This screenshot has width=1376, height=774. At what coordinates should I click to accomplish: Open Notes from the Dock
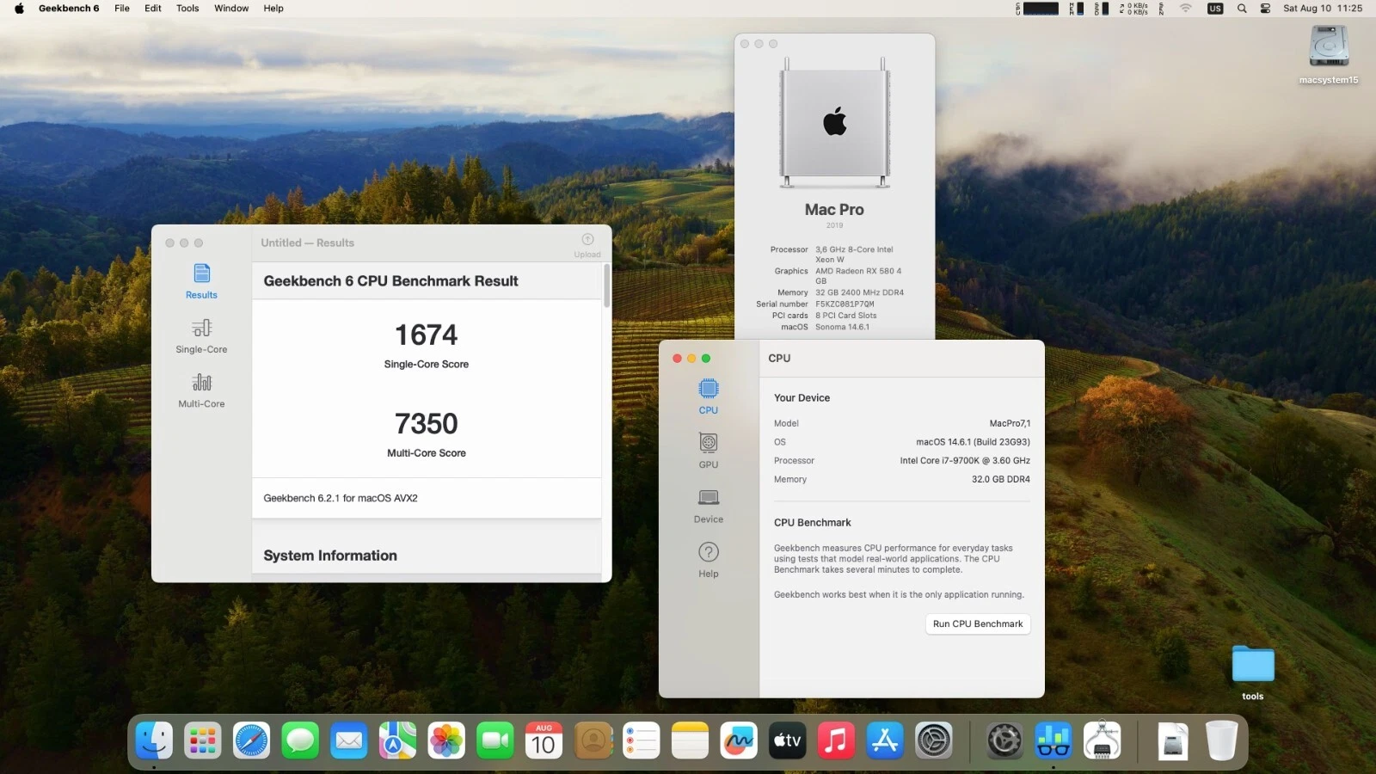point(690,740)
